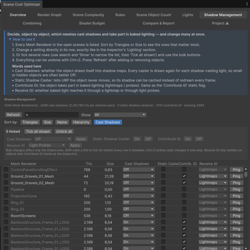This screenshot has height=250, width=250.
Task: Open Cast Shadows dropdown for Room1Screens
Action: click(138, 216)
